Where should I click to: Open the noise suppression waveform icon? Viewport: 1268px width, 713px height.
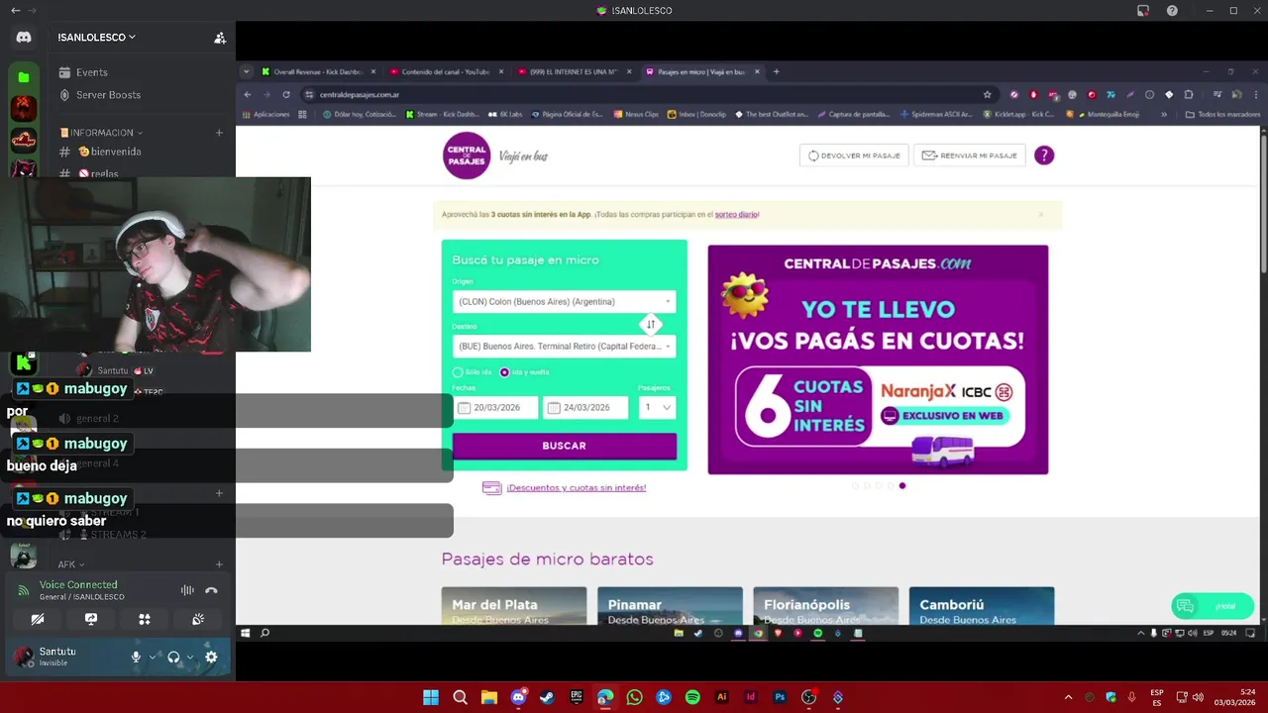(x=187, y=590)
